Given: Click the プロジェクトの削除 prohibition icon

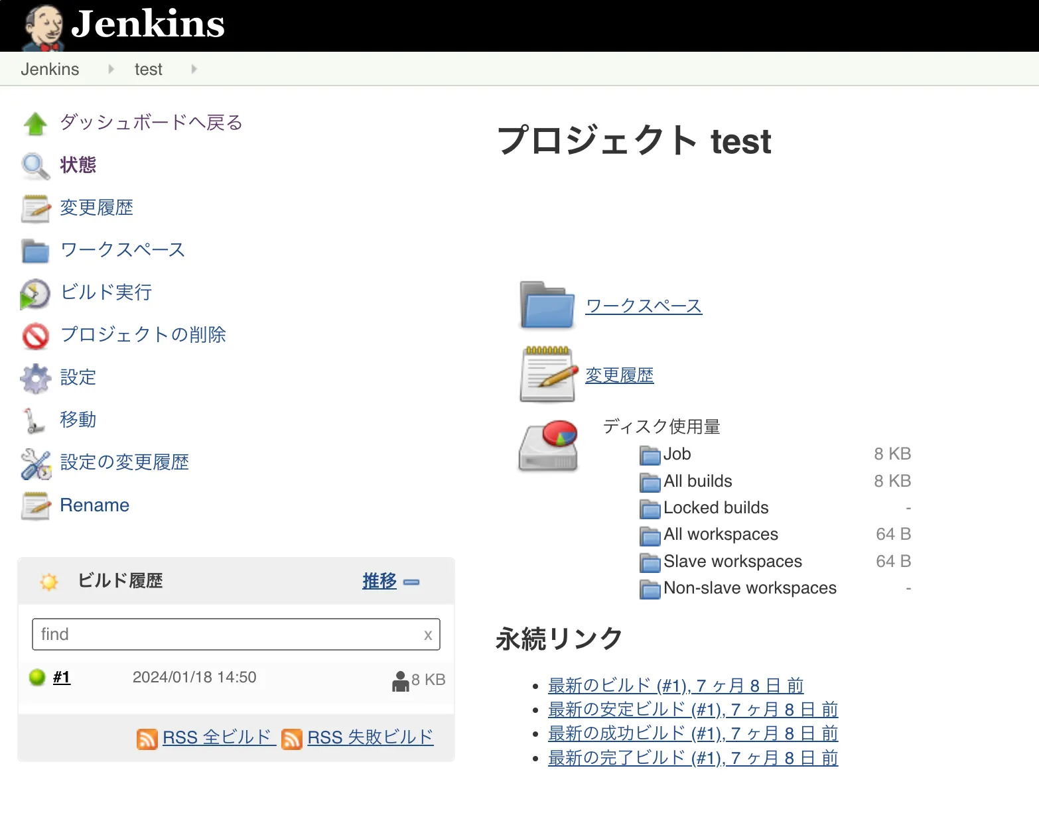Looking at the screenshot, I should coord(35,336).
